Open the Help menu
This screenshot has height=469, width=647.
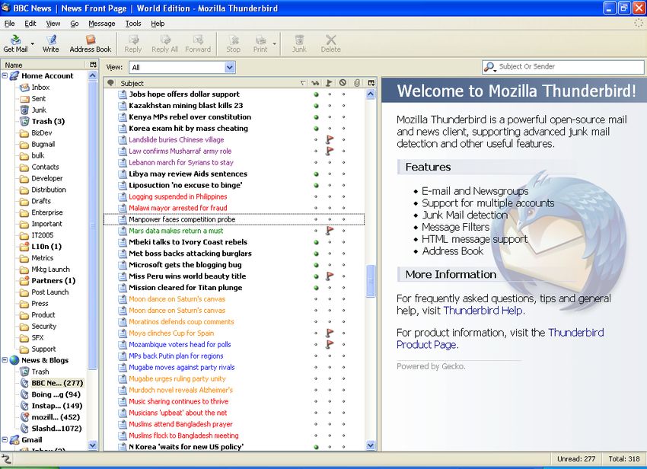(x=158, y=24)
